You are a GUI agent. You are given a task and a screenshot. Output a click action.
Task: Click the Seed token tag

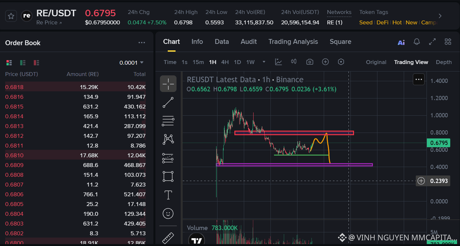coord(366,22)
